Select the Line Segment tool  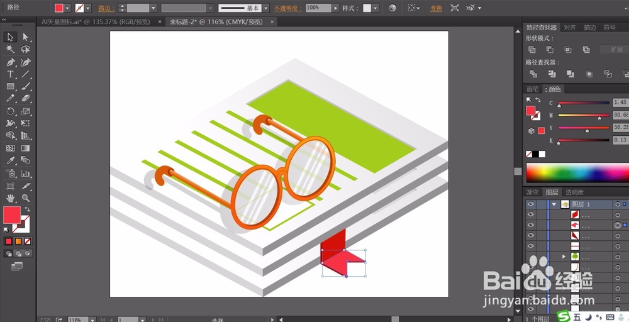[26, 74]
